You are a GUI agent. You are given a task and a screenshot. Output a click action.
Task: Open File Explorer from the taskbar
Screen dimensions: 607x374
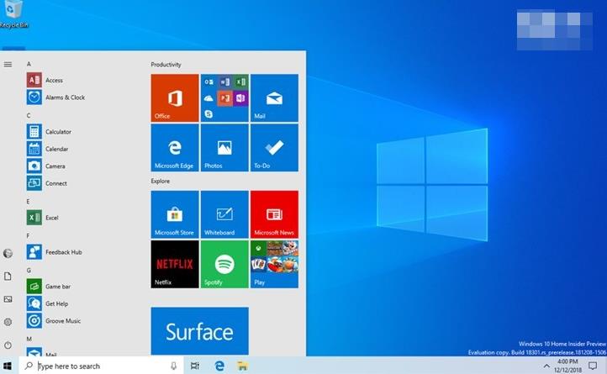(243, 366)
